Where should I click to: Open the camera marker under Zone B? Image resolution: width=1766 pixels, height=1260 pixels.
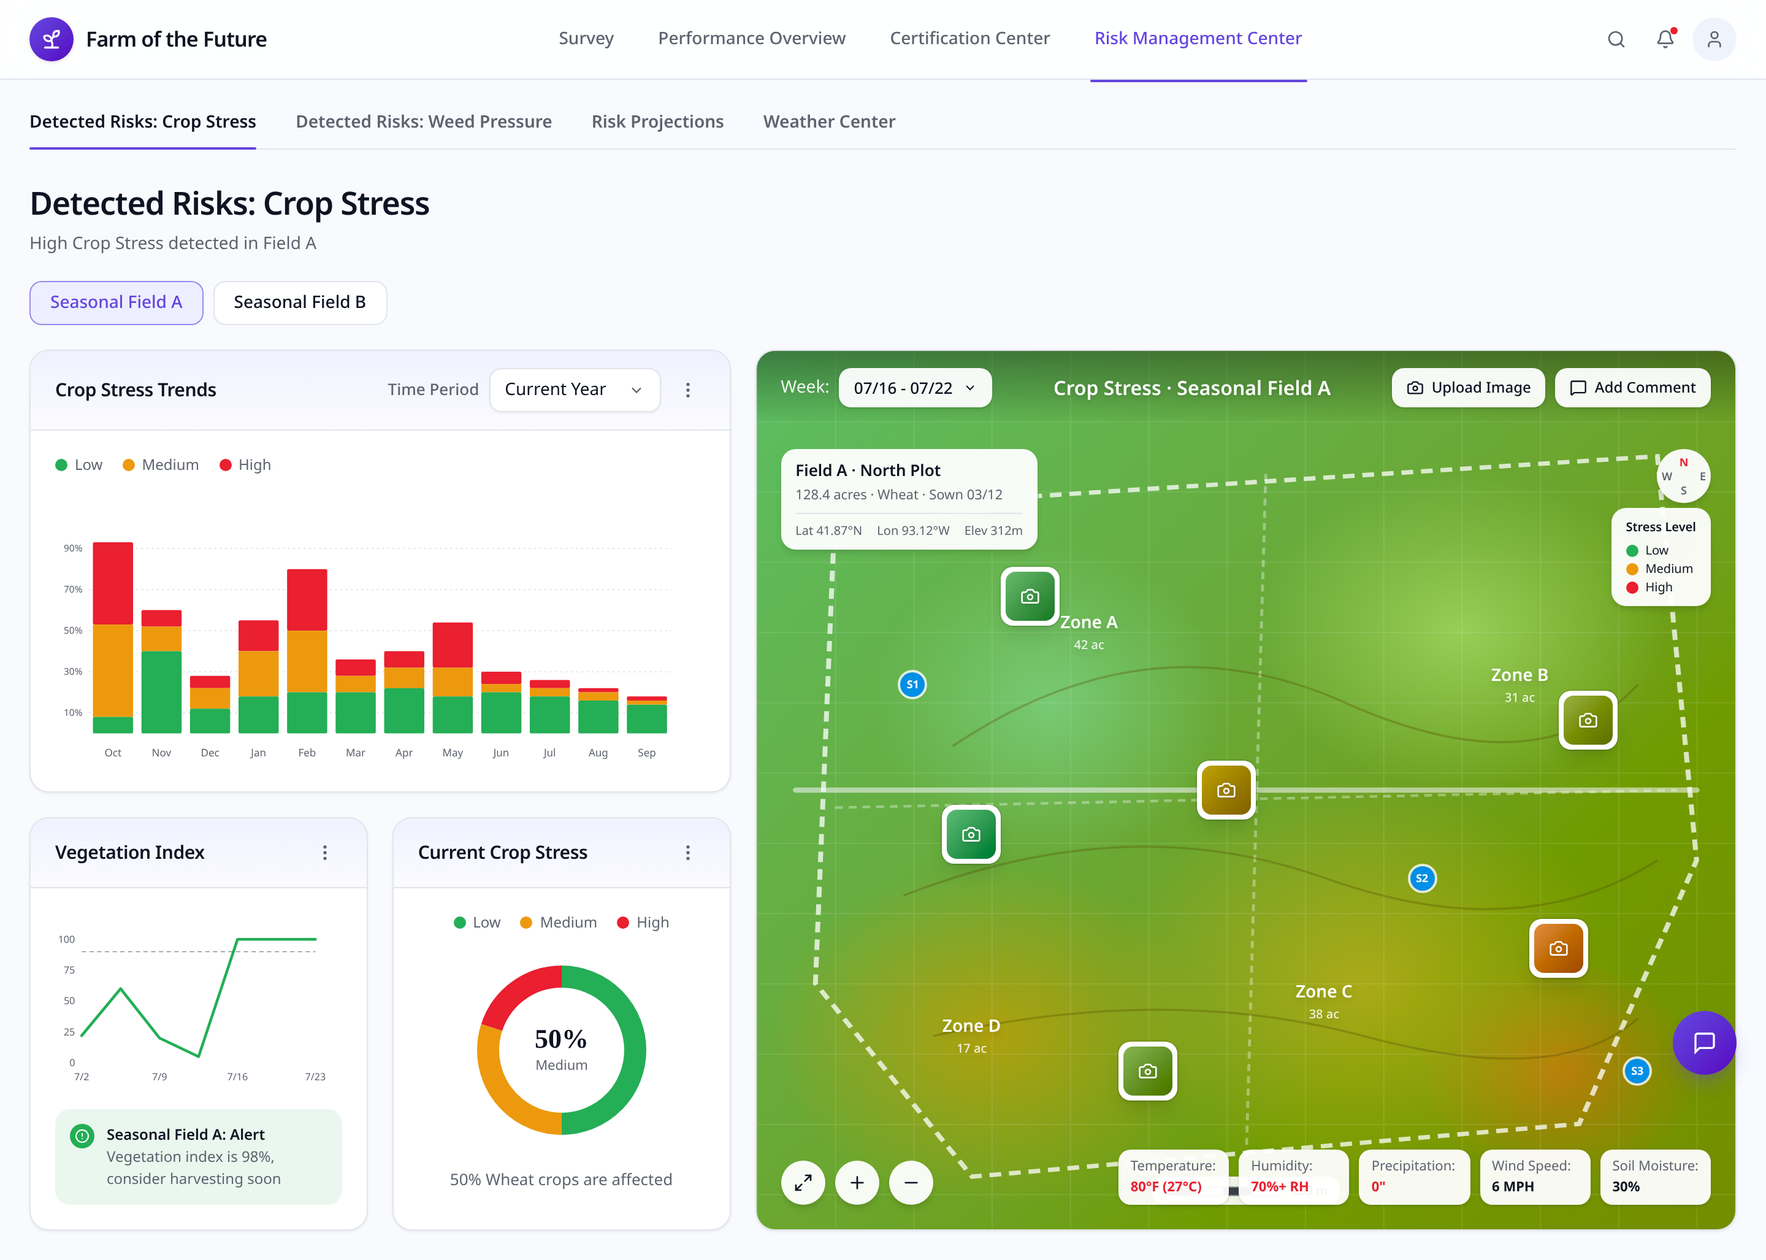pos(1588,720)
